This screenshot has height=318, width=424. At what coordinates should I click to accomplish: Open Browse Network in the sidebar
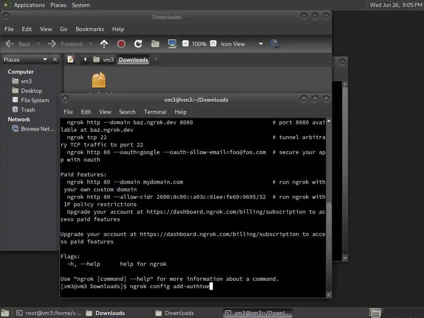pos(34,129)
